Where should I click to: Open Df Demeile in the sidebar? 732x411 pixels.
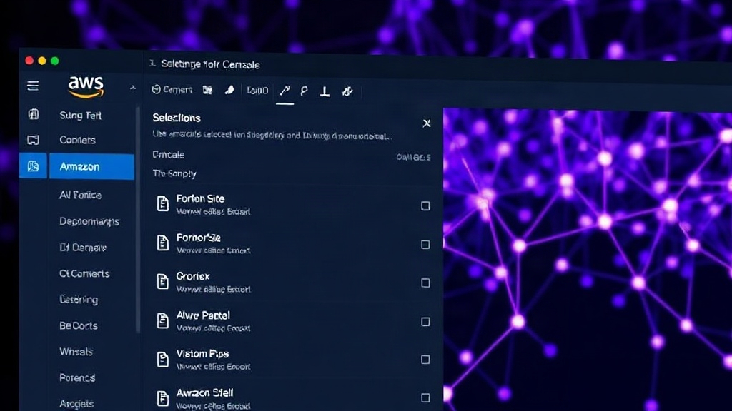83,248
